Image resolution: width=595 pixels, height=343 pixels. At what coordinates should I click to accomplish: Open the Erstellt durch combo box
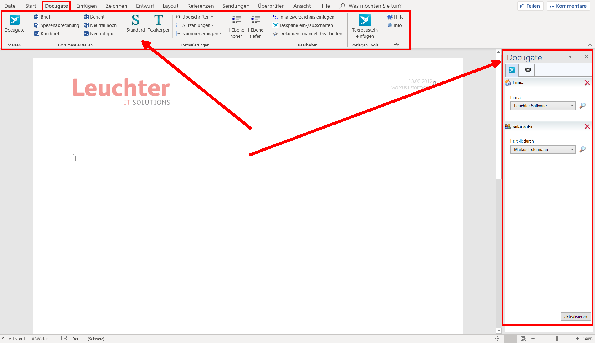[543, 149]
